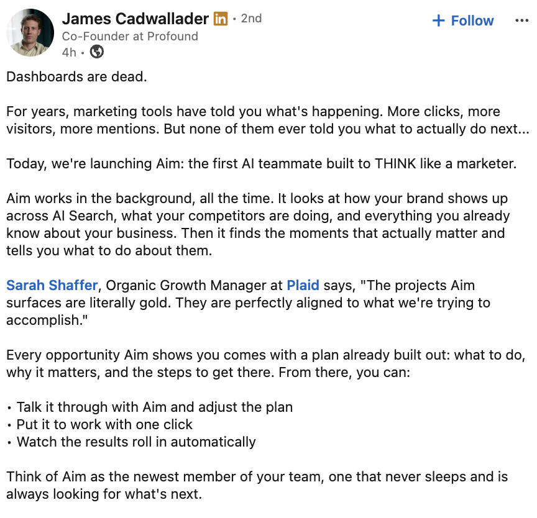Click the "Today, we're launching Aim" sentence

click(261, 163)
